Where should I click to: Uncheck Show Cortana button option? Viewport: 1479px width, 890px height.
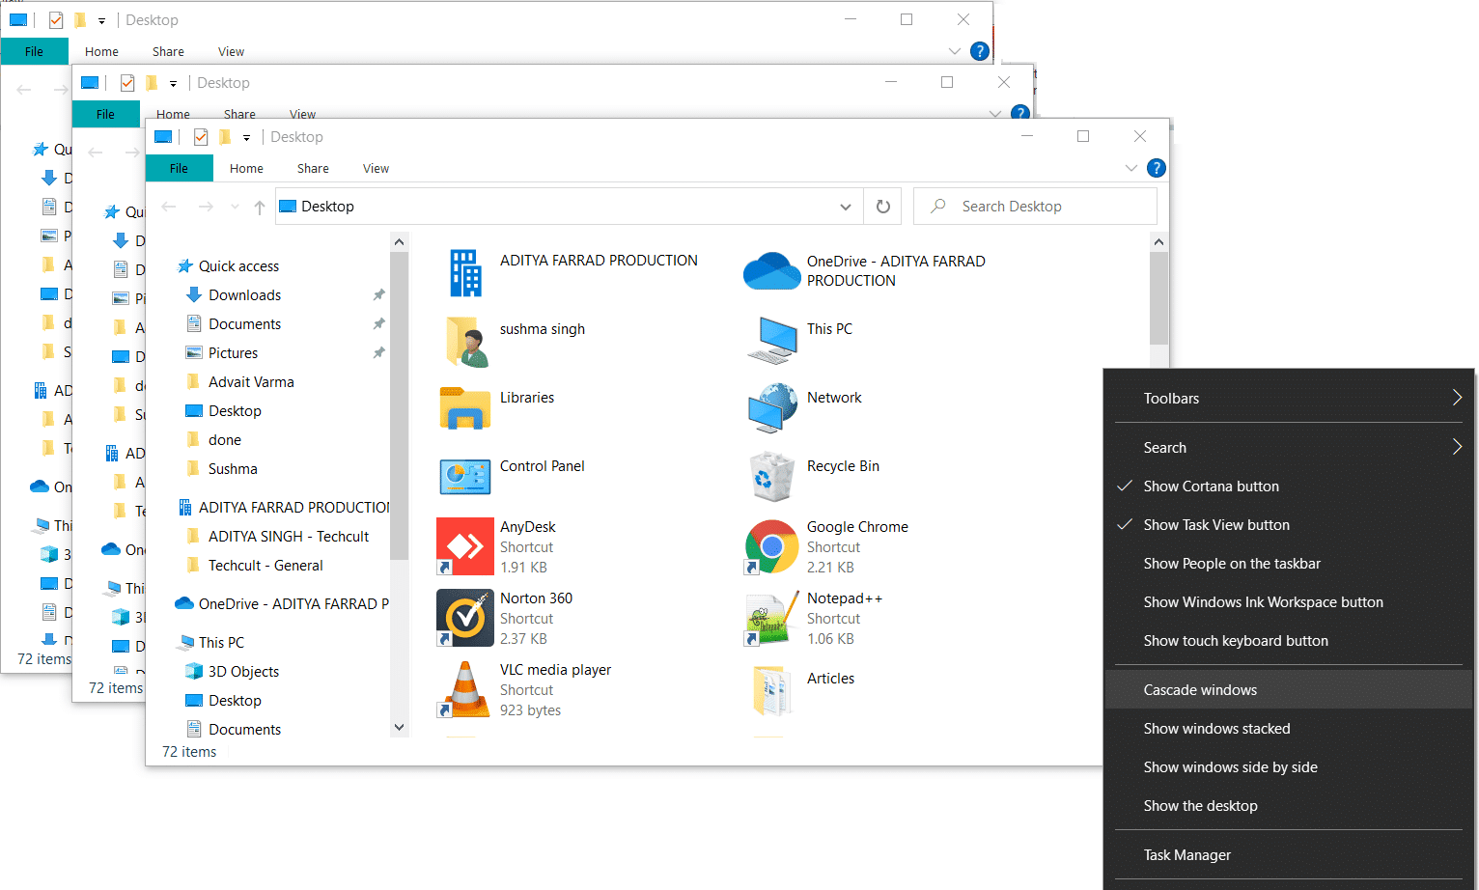tap(1211, 487)
